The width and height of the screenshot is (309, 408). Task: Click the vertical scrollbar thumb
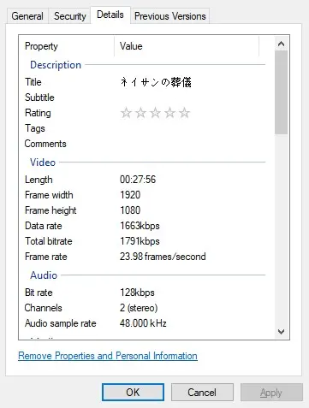point(281,92)
